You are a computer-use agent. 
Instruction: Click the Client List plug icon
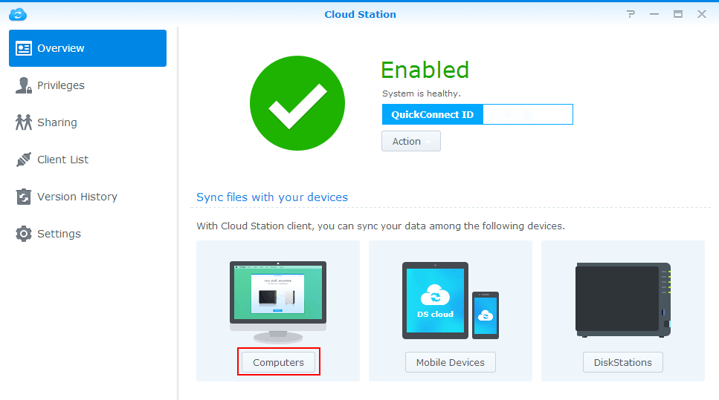pyautogui.click(x=23, y=160)
